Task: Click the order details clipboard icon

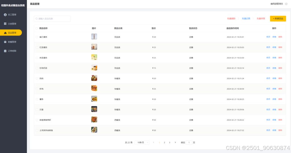Action: click(x=5, y=51)
